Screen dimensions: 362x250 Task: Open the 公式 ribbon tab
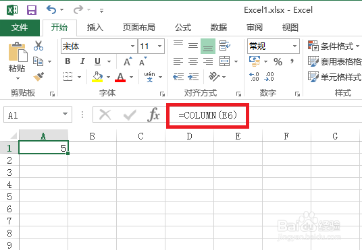[183, 28]
